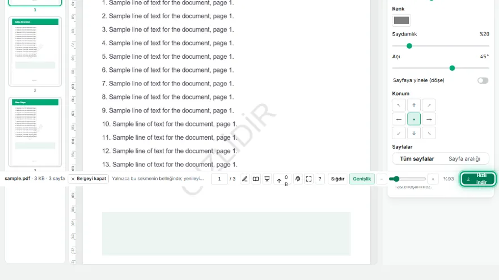
Task: Open page 2 thumbnail
Action: pyautogui.click(x=35, y=51)
